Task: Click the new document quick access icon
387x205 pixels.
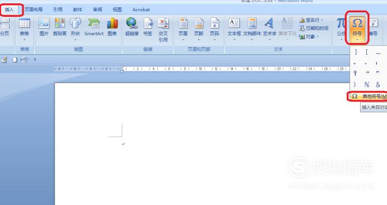Action: [15, 60]
